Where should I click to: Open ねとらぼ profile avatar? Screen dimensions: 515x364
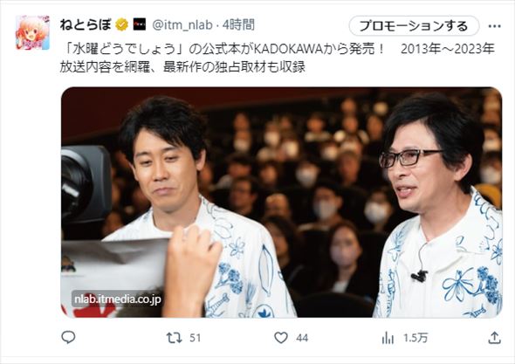click(x=32, y=33)
